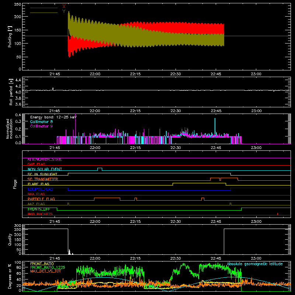Click the Degrees or % axis title

10,276
